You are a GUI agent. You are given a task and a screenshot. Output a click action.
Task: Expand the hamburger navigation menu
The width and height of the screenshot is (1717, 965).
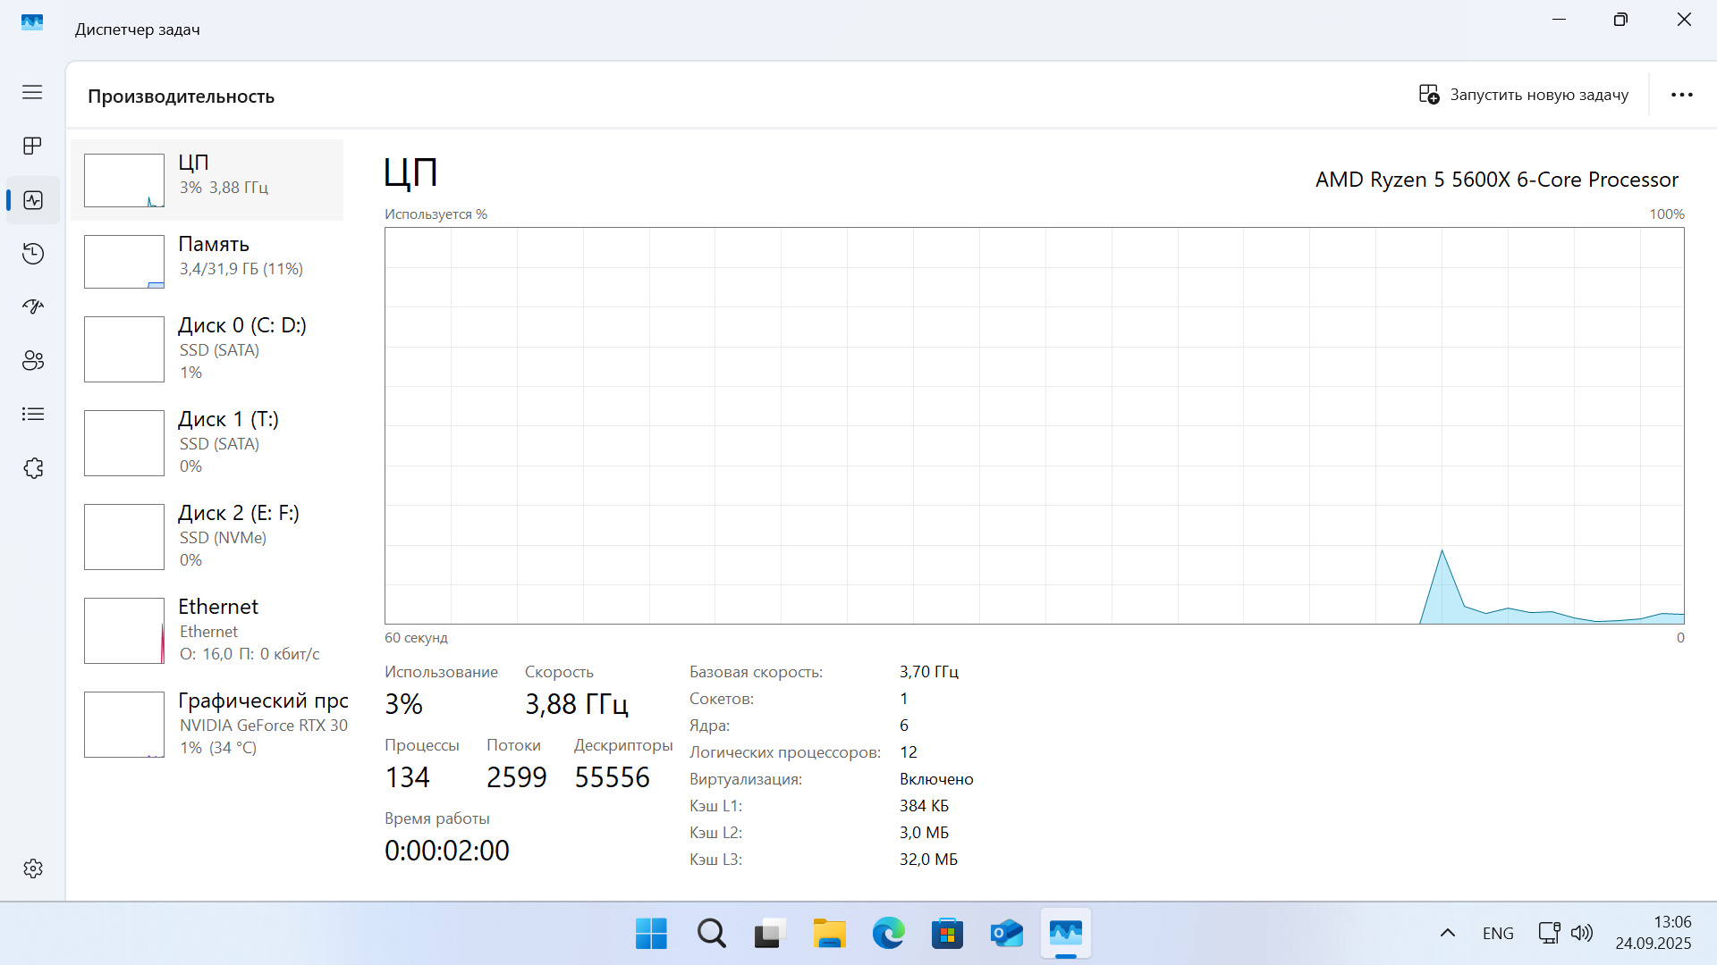click(32, 92)
